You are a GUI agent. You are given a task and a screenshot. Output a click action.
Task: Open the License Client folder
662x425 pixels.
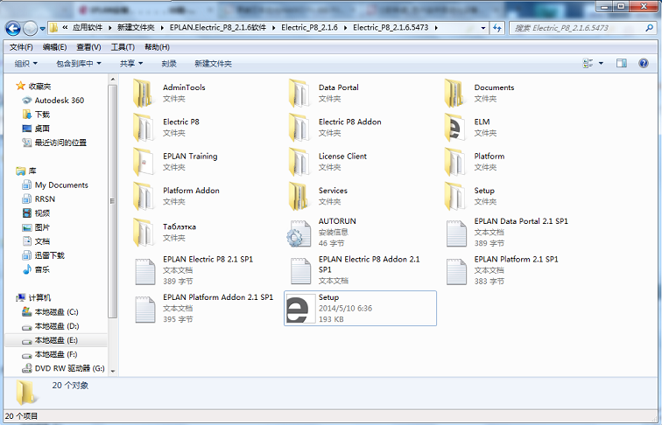[x=299, y=162]
